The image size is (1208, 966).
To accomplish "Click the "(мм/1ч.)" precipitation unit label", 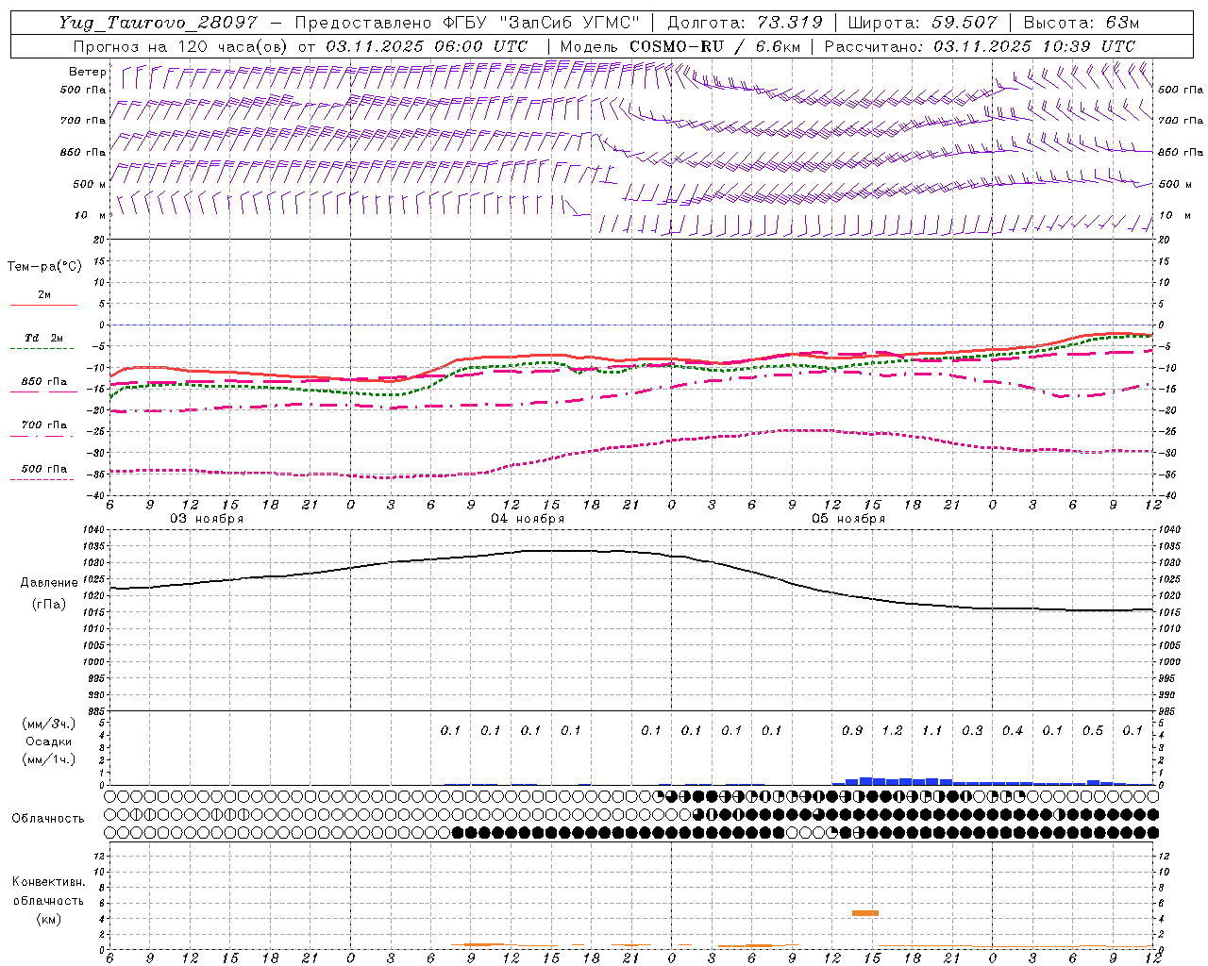I will tap(49, 759).
